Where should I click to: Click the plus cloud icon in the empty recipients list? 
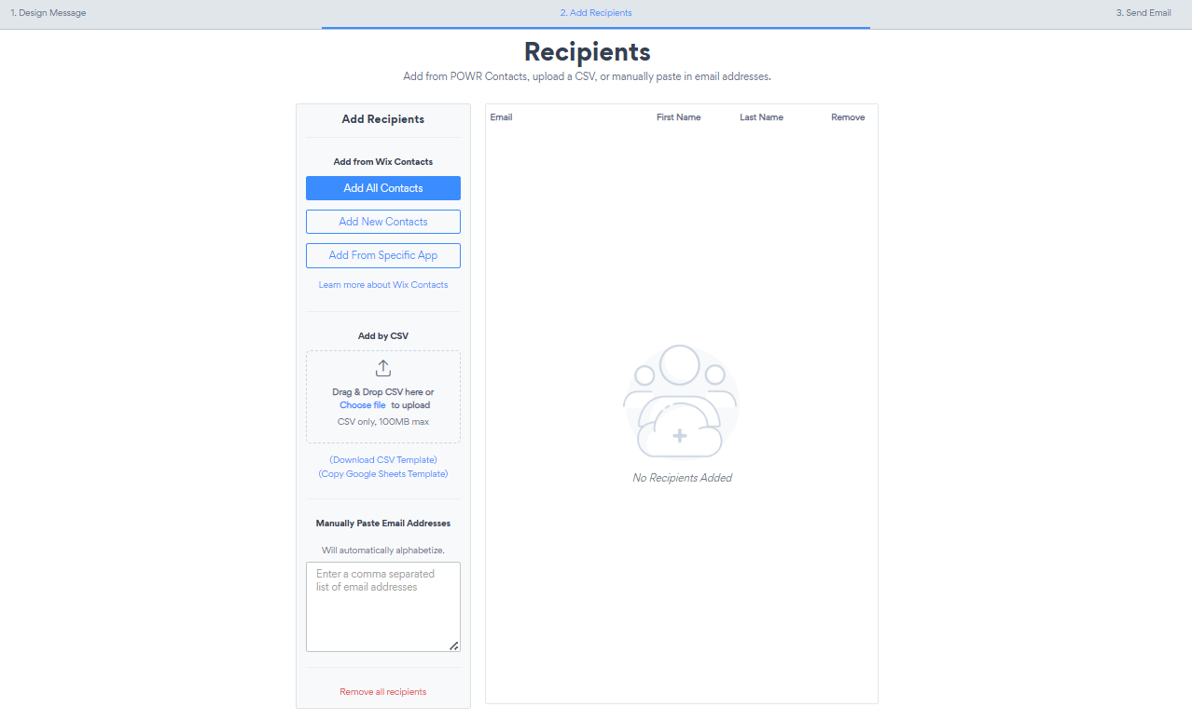click(x=680, y=436)
